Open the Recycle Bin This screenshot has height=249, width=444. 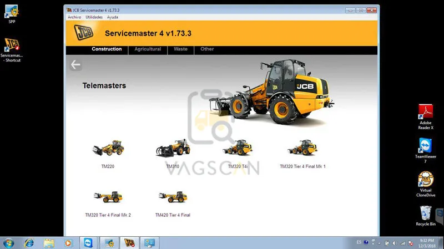pos(426,216)
